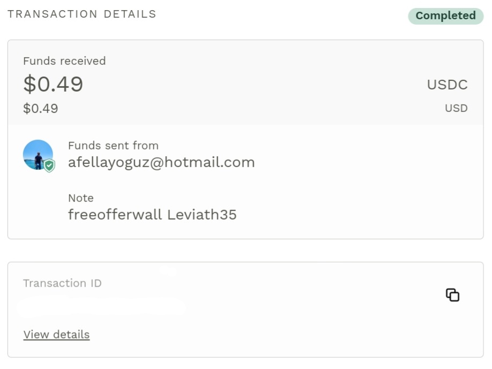The image size is (492, 369).
Task: Click the email domain hotmail.com
Action: tap(210, 162)
